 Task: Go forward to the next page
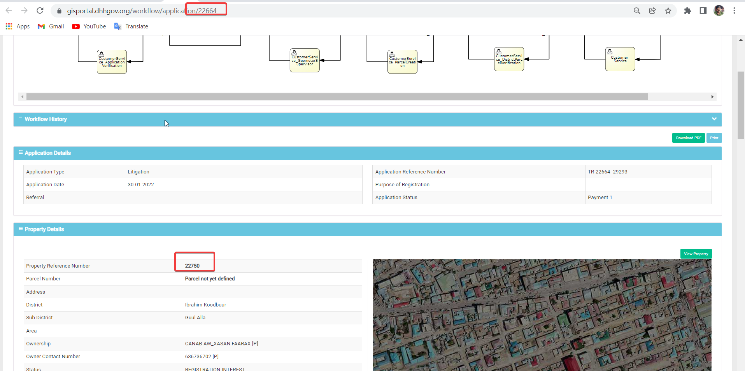(24, 10)
